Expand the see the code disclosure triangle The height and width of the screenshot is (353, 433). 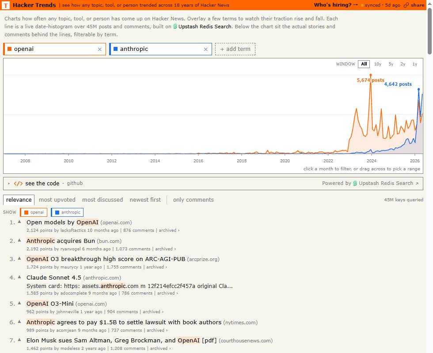(9, 184)
